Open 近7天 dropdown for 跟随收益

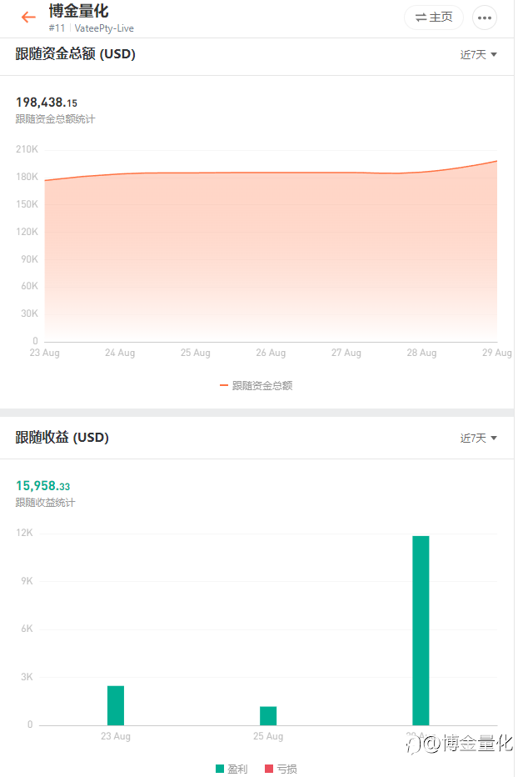pos(478,439)
